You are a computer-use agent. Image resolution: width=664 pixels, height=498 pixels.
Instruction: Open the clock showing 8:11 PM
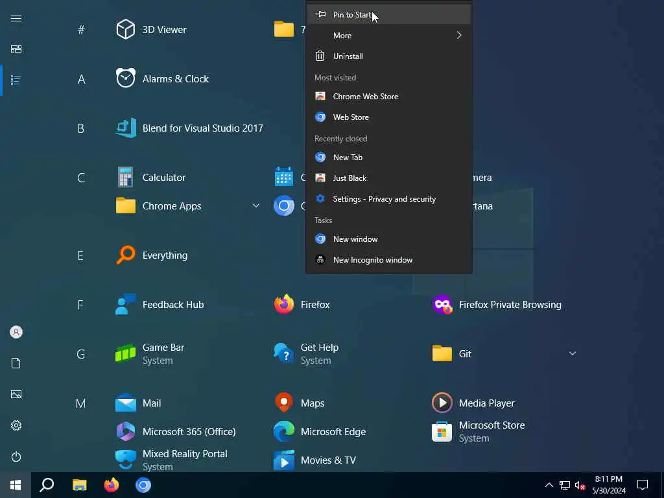click(608, 485)
